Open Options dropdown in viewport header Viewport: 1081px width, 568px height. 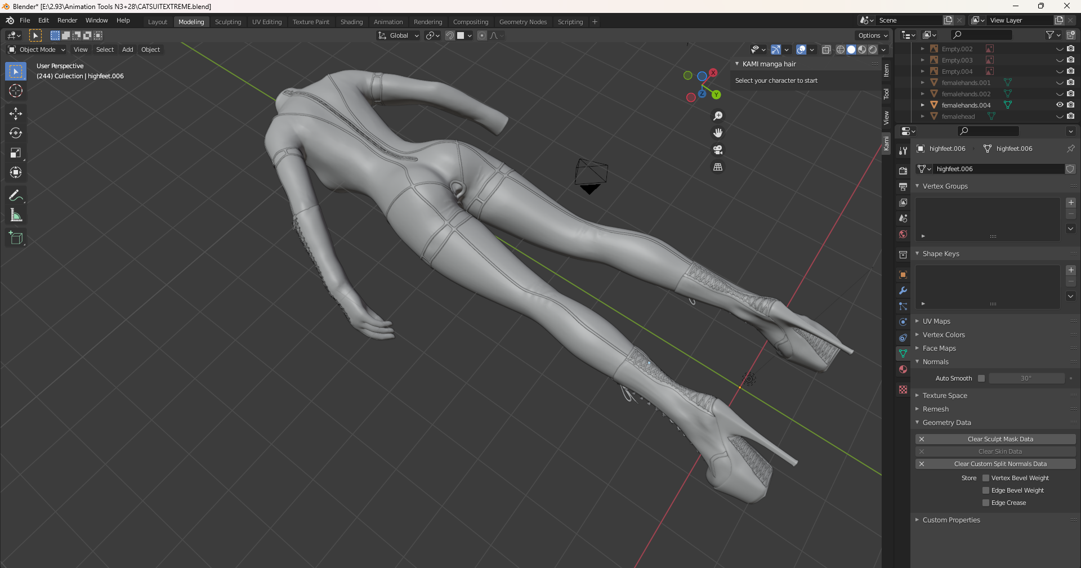tap(873, 35)
